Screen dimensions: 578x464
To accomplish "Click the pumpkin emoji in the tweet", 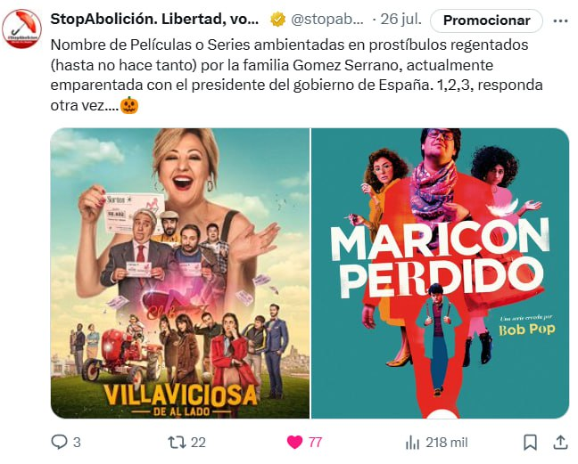I will [129, 106].
